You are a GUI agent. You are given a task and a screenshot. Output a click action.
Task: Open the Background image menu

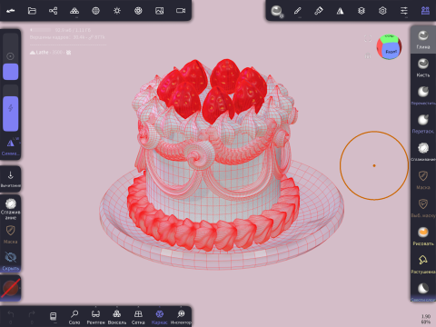(x=159, y=11)
